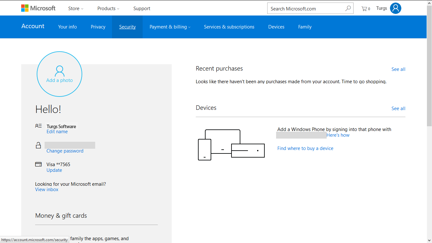The image size is (432, 243).
Task: Click the Turgs account name
Action: pos(381,8)
